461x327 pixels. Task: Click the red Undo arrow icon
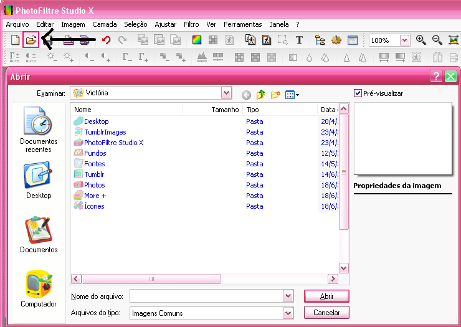point(106,40)
